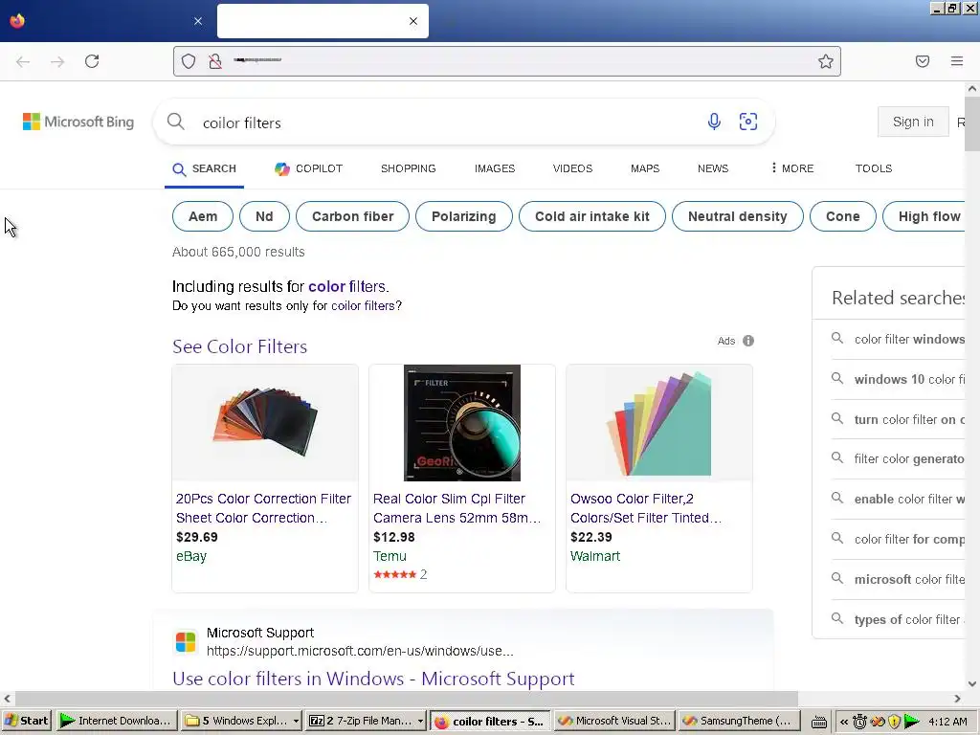Screen dimensions: 980x735
Task: Switch to the NEWS tab
Action: pos(713,168)
